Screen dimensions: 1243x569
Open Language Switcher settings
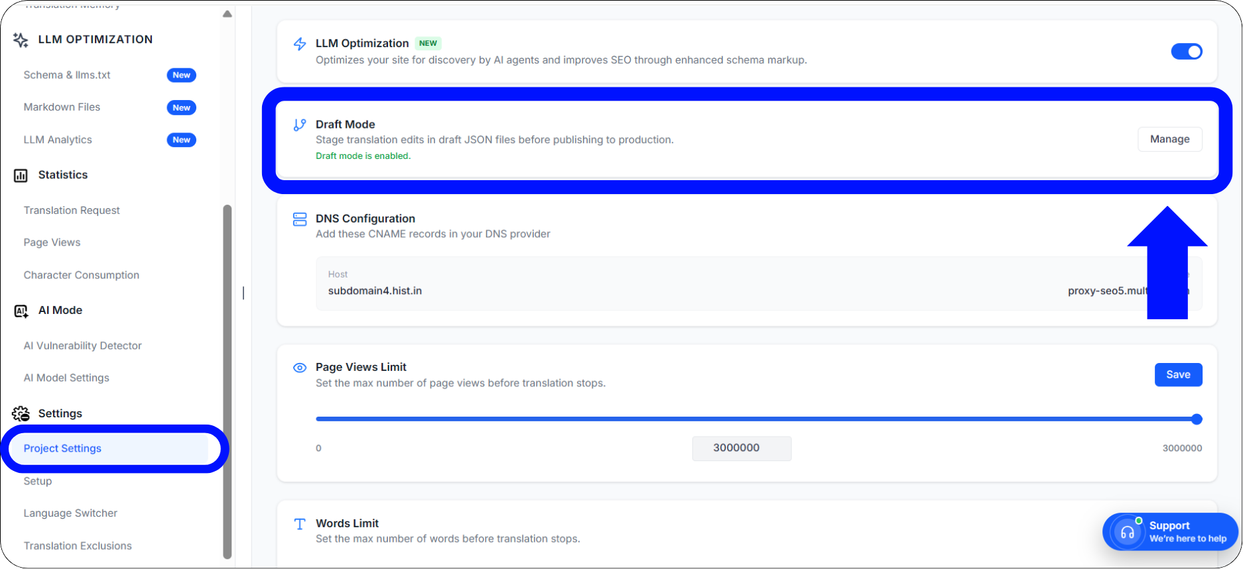[70, 513]
